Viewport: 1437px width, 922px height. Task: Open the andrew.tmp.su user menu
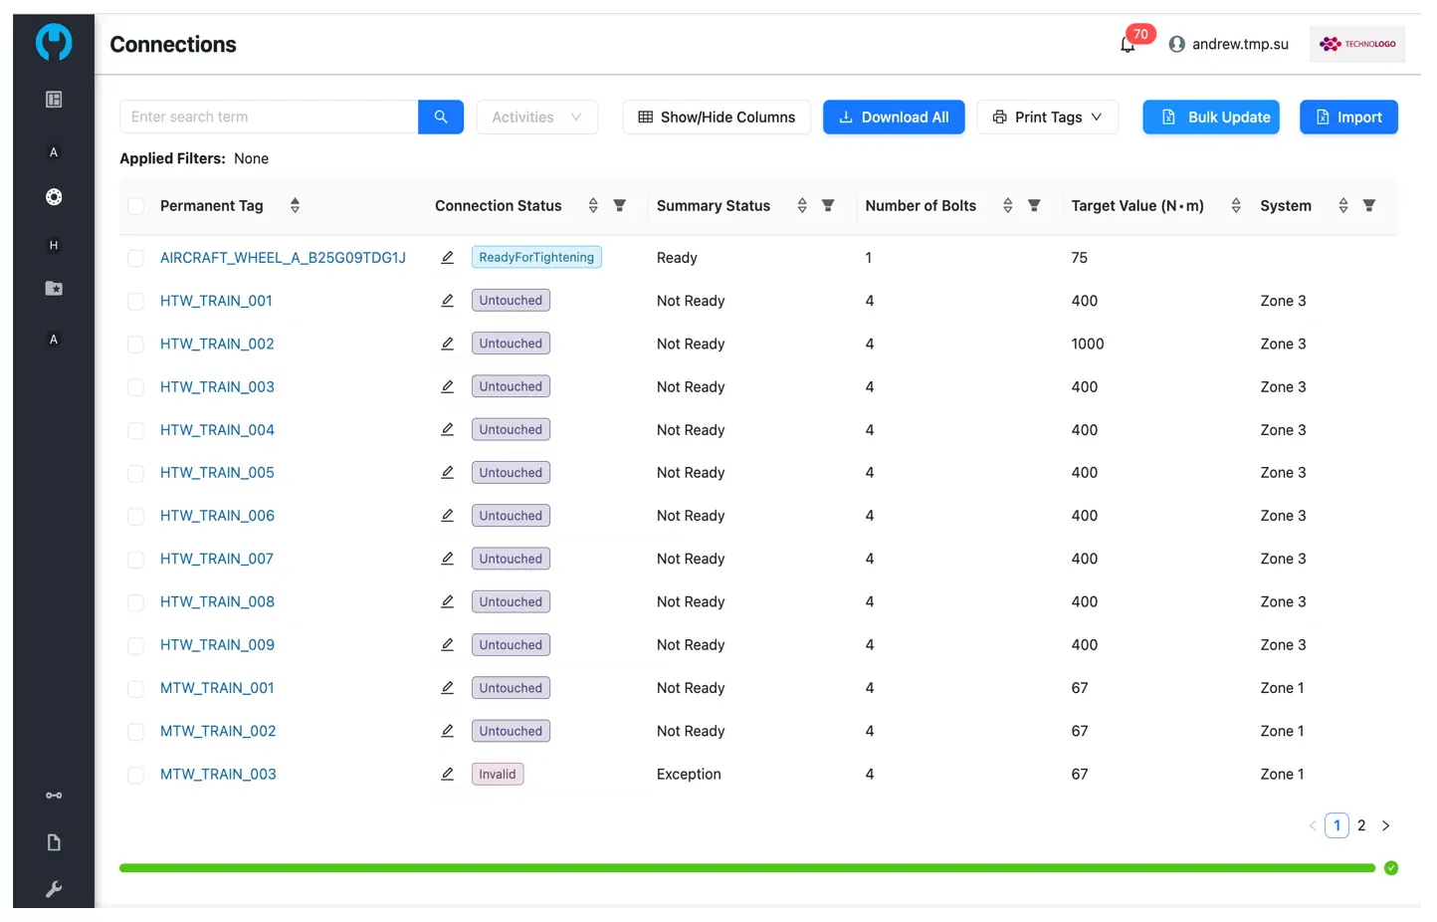[1229, 45]
